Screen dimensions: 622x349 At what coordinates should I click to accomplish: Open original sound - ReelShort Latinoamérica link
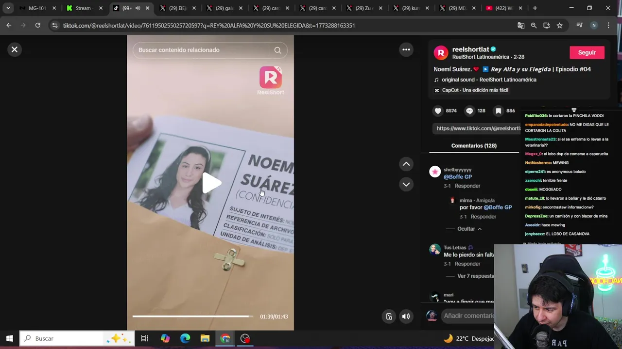(x=489, y=79)
